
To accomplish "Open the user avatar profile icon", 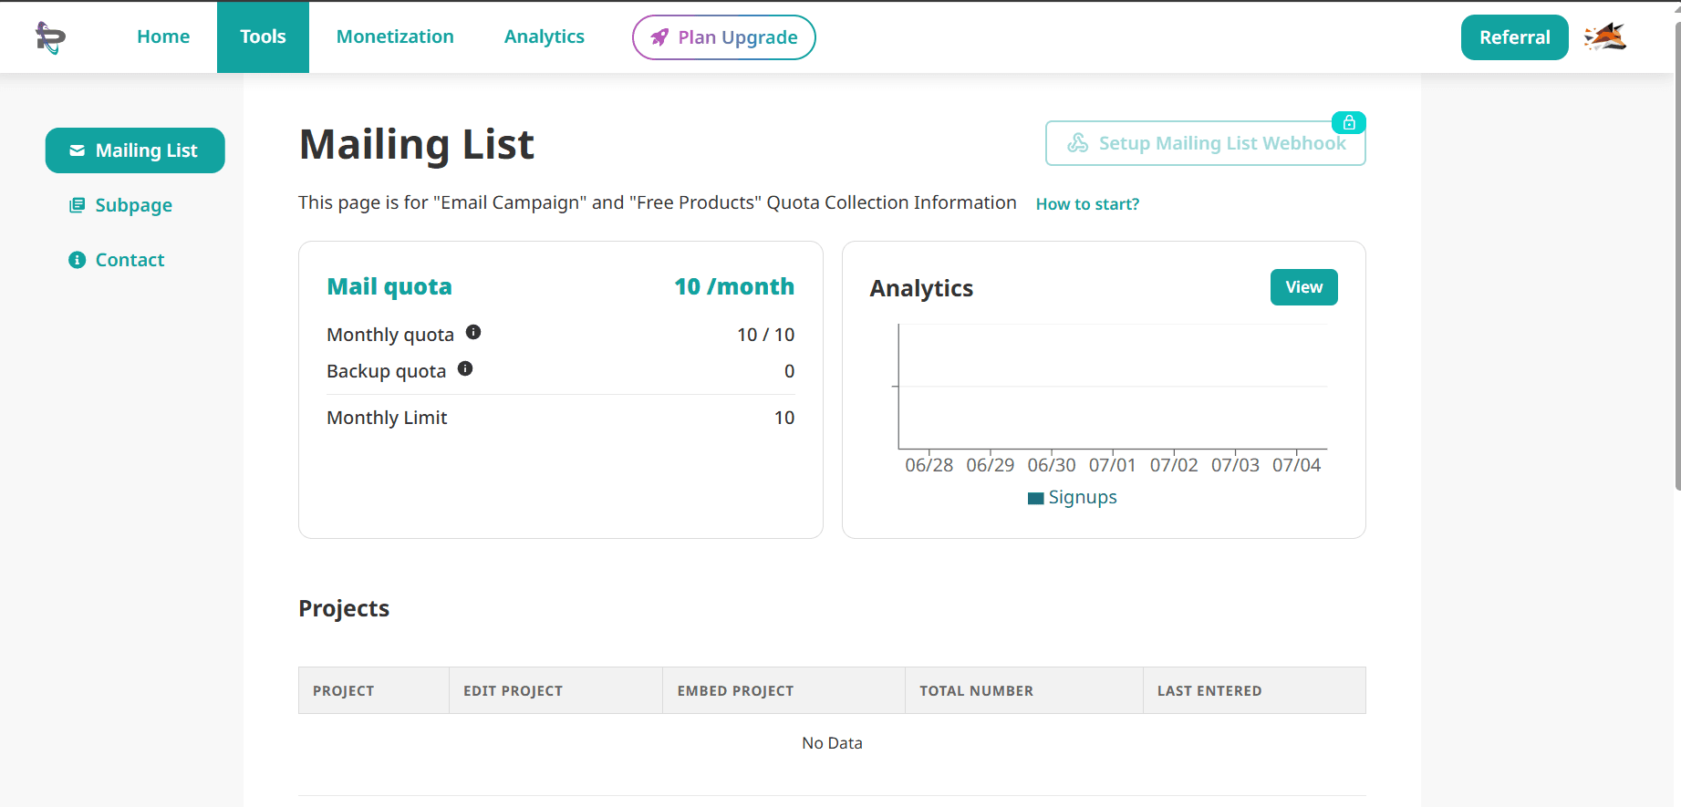I will tap(1604, 37).
